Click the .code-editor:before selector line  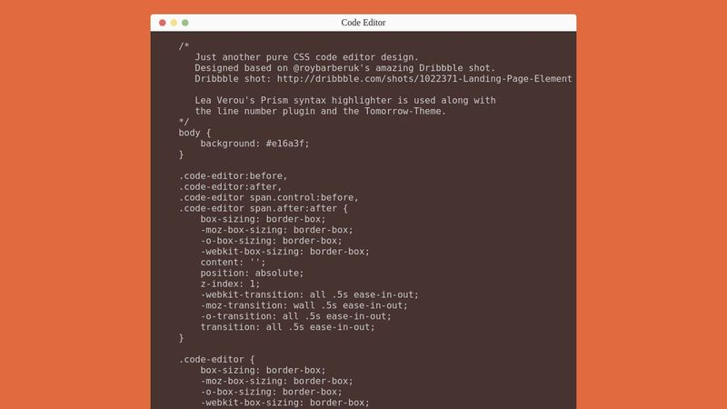(x=234, y=176)
